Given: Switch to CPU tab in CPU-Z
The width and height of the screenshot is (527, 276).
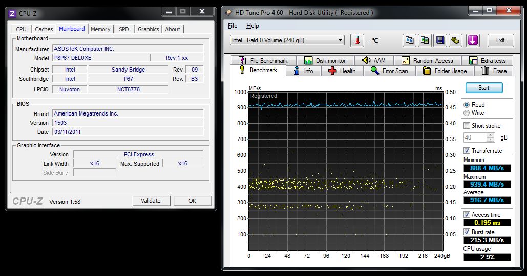Looking at the screenshot, I should pos(21,29).
